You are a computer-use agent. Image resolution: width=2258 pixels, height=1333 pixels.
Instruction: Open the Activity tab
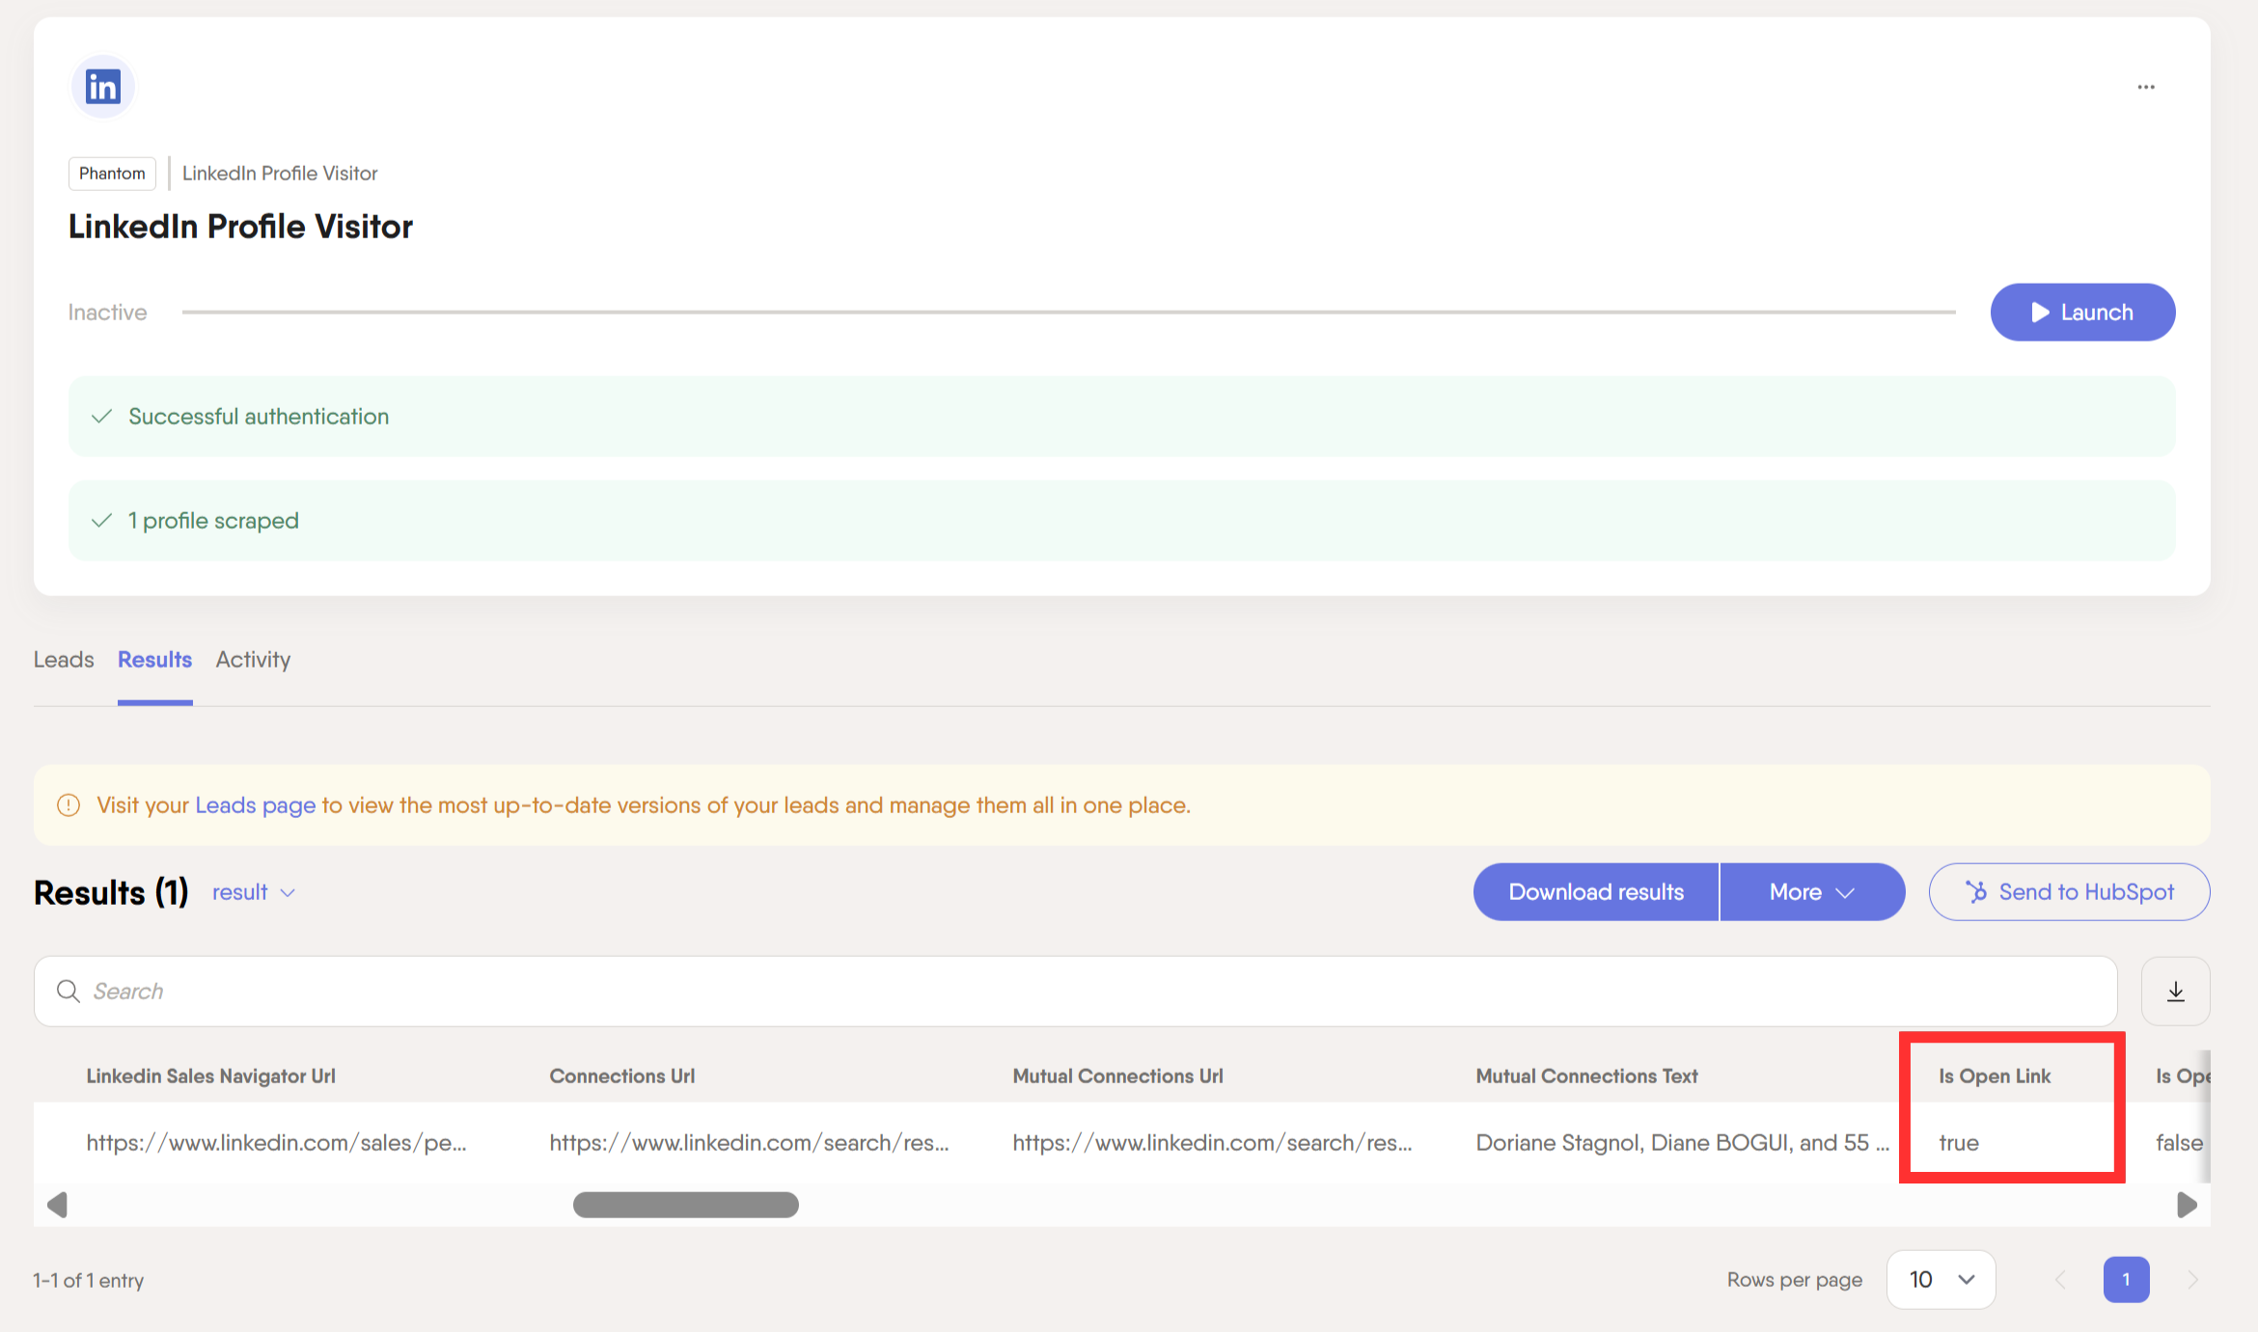click(253, 660)
